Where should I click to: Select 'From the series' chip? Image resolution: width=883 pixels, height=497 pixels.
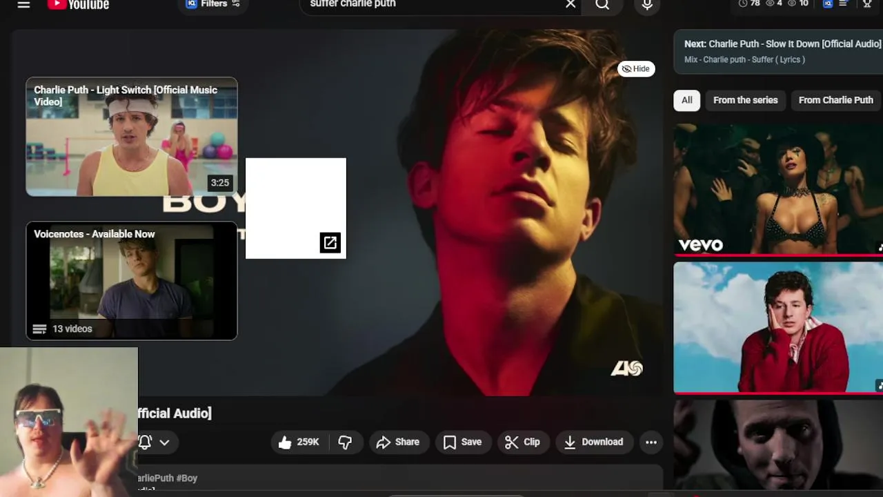click(x=746, y=100)
